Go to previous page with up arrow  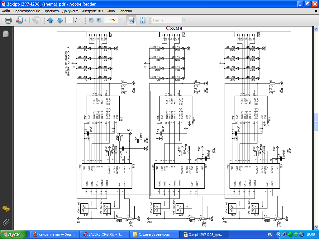[50, 20]
